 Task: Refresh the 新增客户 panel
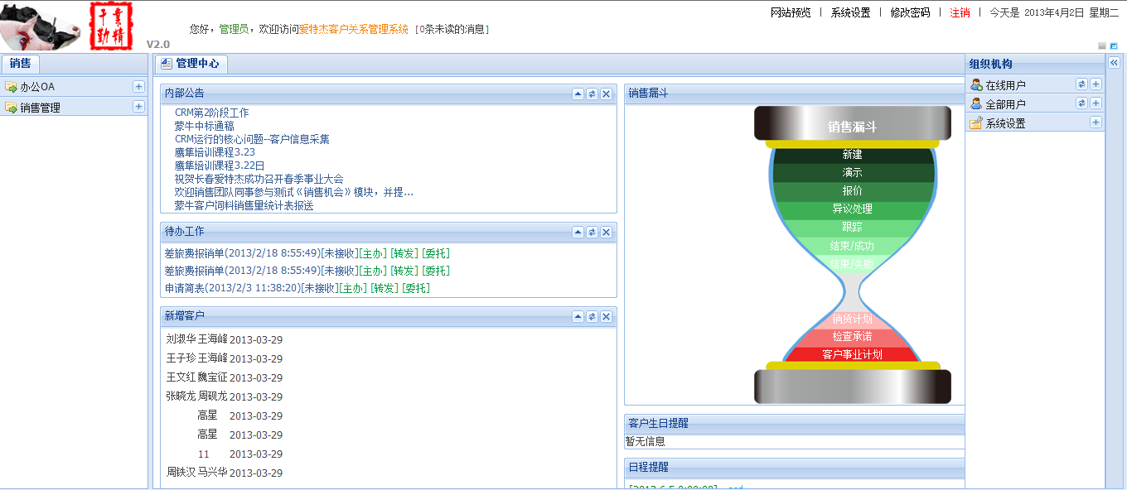click(592, 316)
